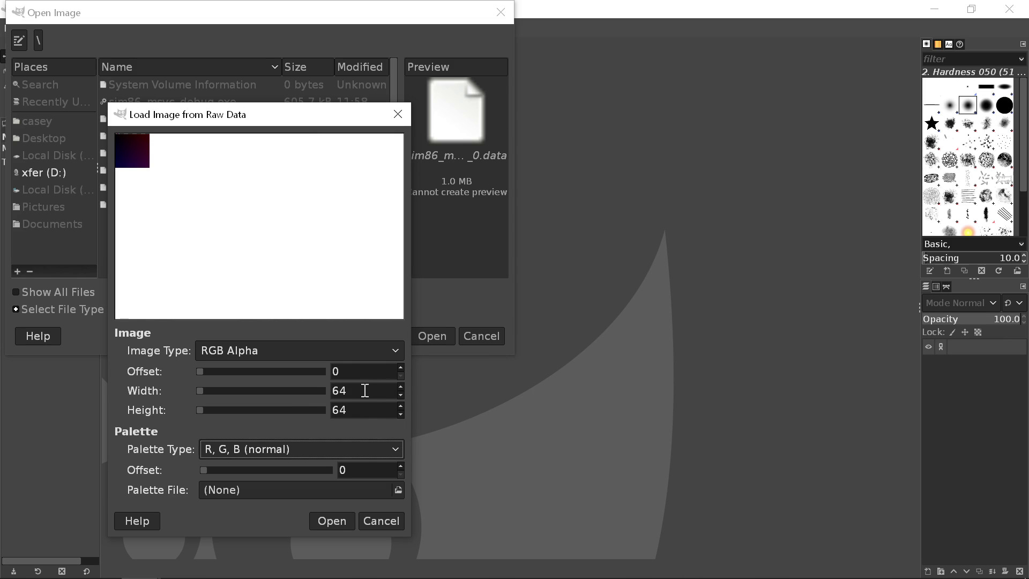Open the Palette File chooser icon
The width and height of the screenshot is (1029, 579).
398,489
